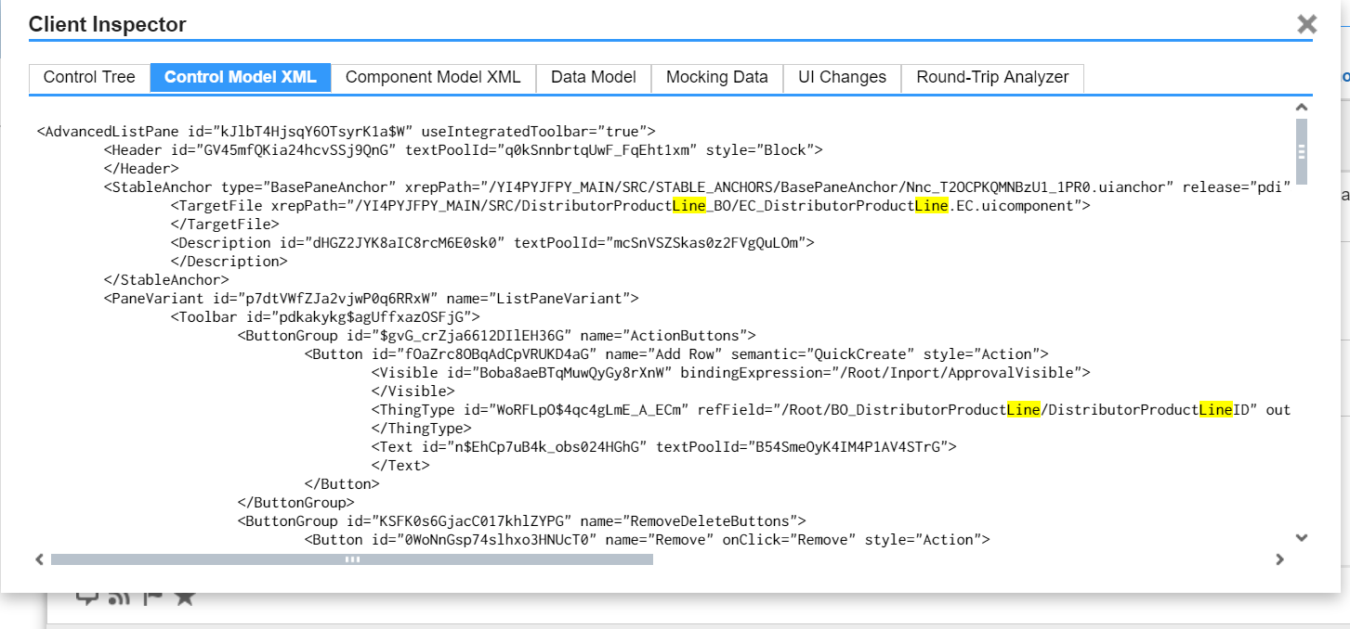
Task: Click the TargetFile xrepPath line
Action: [x=631, y=206]
